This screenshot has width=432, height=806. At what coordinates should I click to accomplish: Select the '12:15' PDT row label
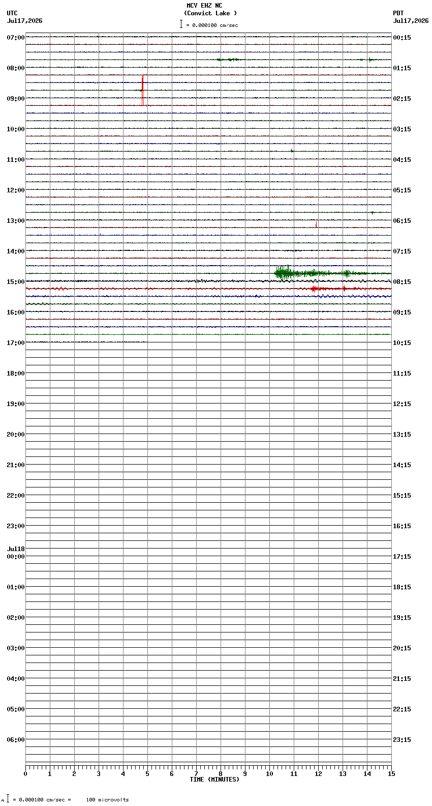402,404
